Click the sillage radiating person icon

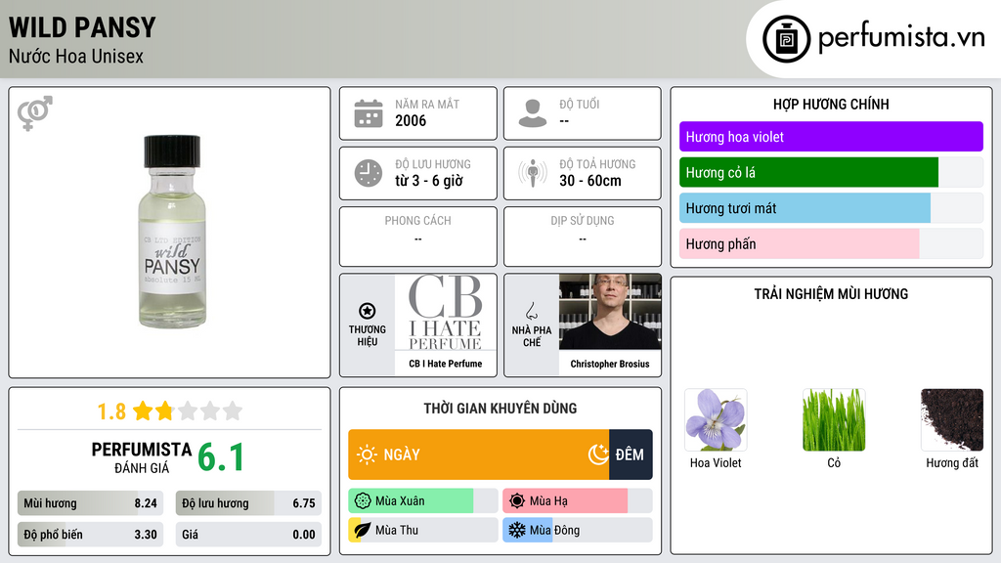coord(533,173)
